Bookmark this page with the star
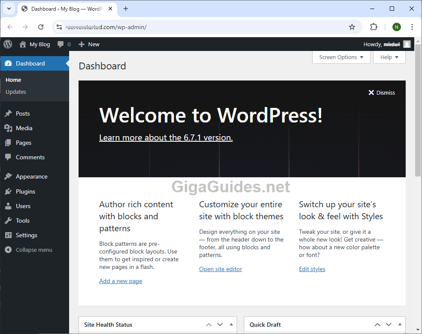 point(352,27)
